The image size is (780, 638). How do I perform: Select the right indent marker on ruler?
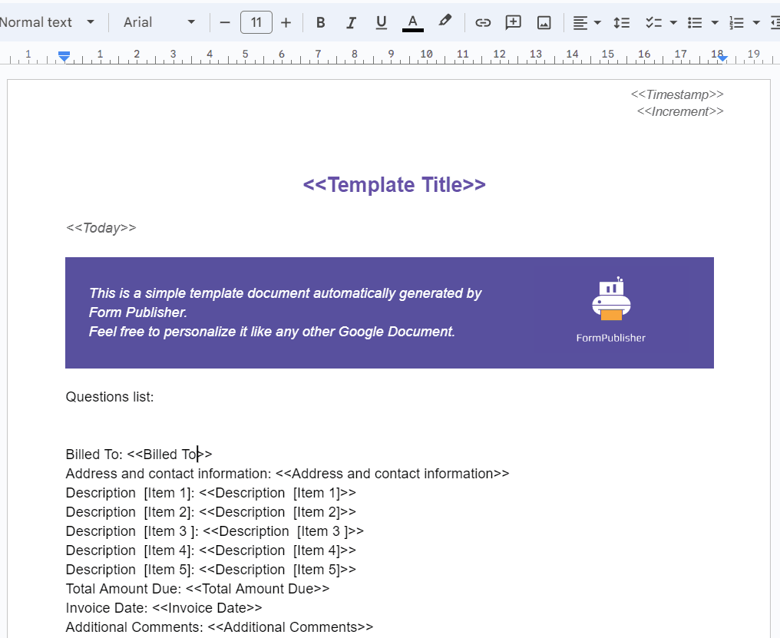coord(722,58)
